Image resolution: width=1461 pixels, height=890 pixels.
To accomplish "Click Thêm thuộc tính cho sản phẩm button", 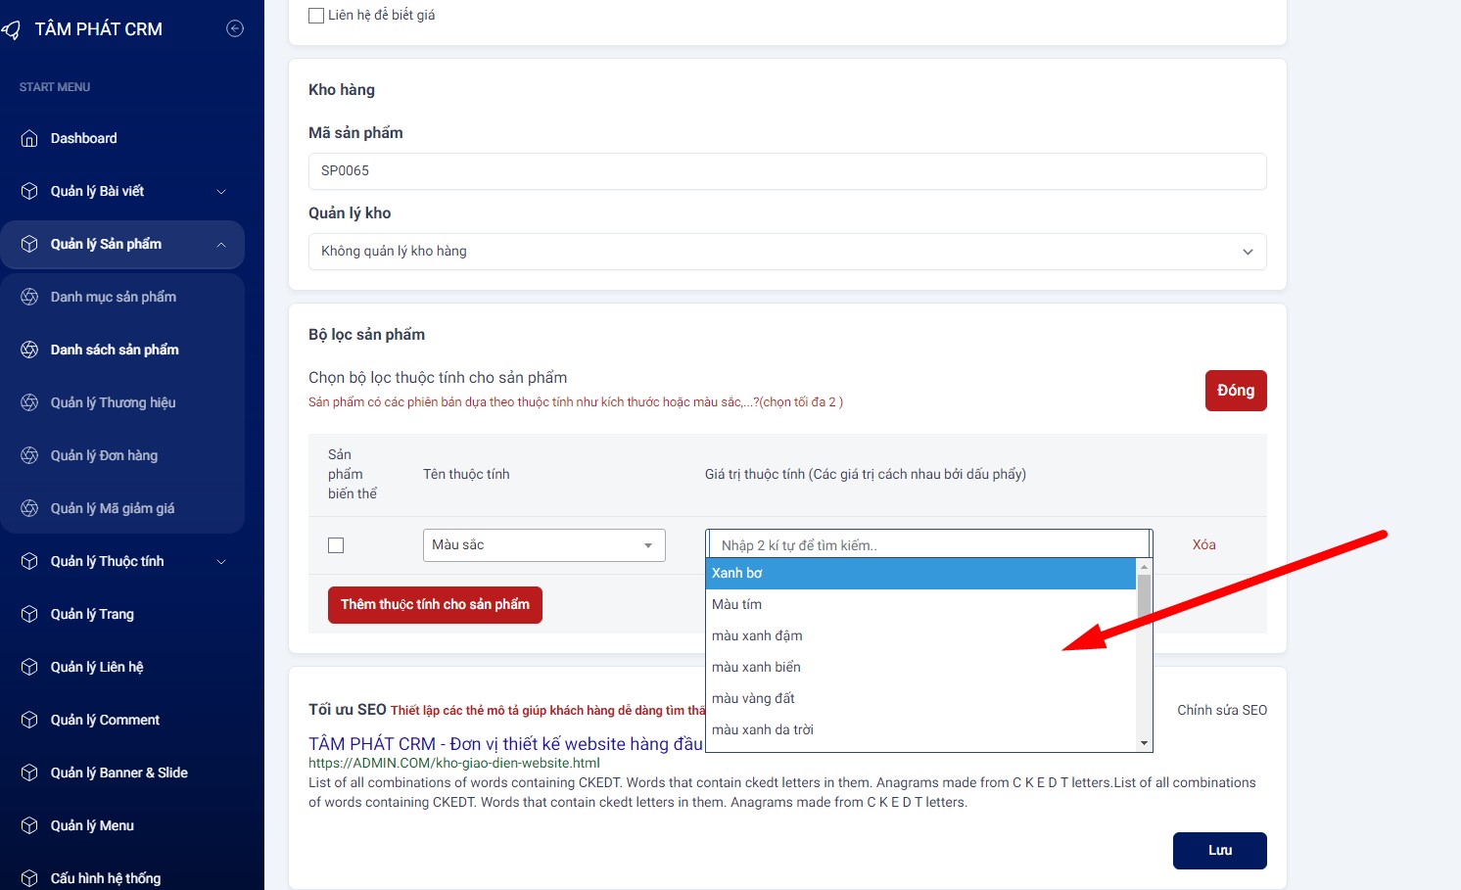I will click(x=435, y=605).
